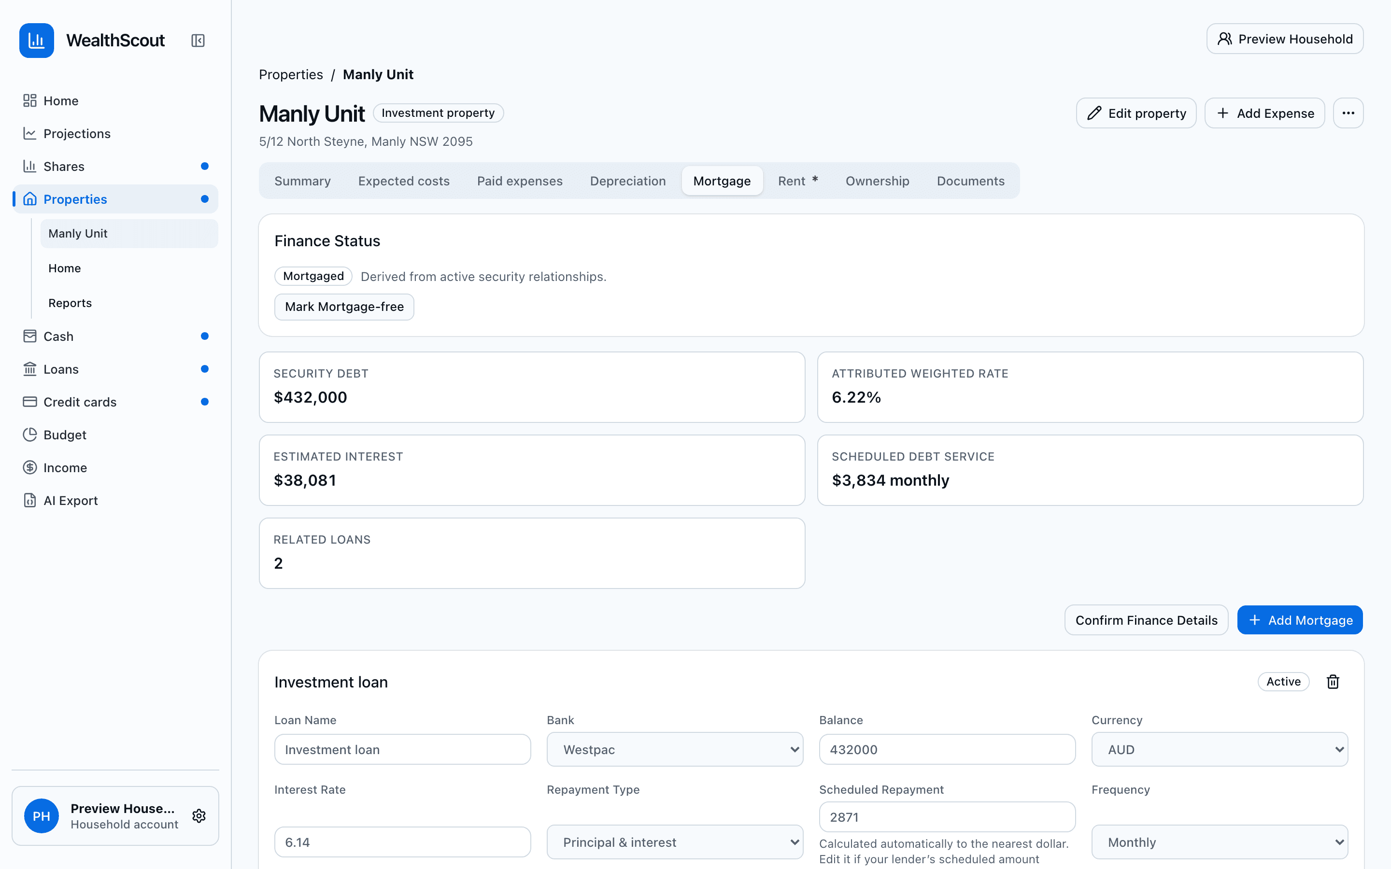This screenshot has height=869, width=1391.
Task: Open Budget from the pie chart icon
Action: [30, 434]
